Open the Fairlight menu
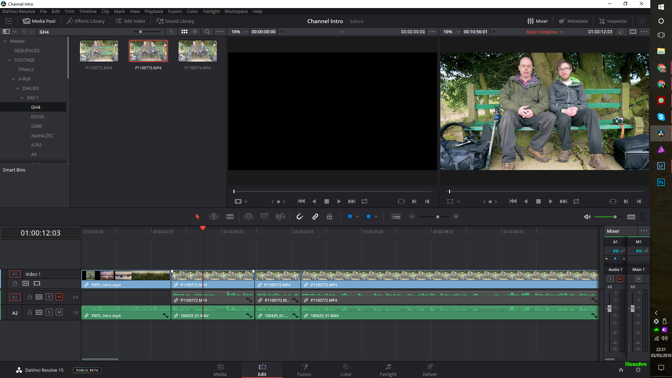Viewport: 672px width, 378px height. (211, 11)
